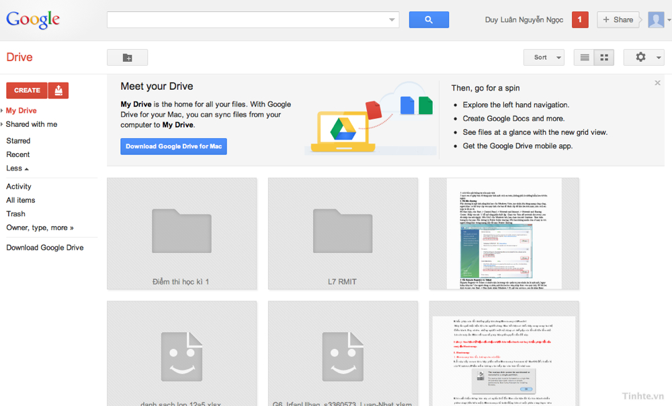Expand the Shared with me arrow

(x=2, y=124)
